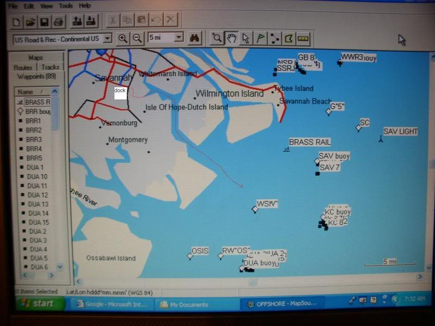Select the Distance ruler tool

click(x=303, y=38)
